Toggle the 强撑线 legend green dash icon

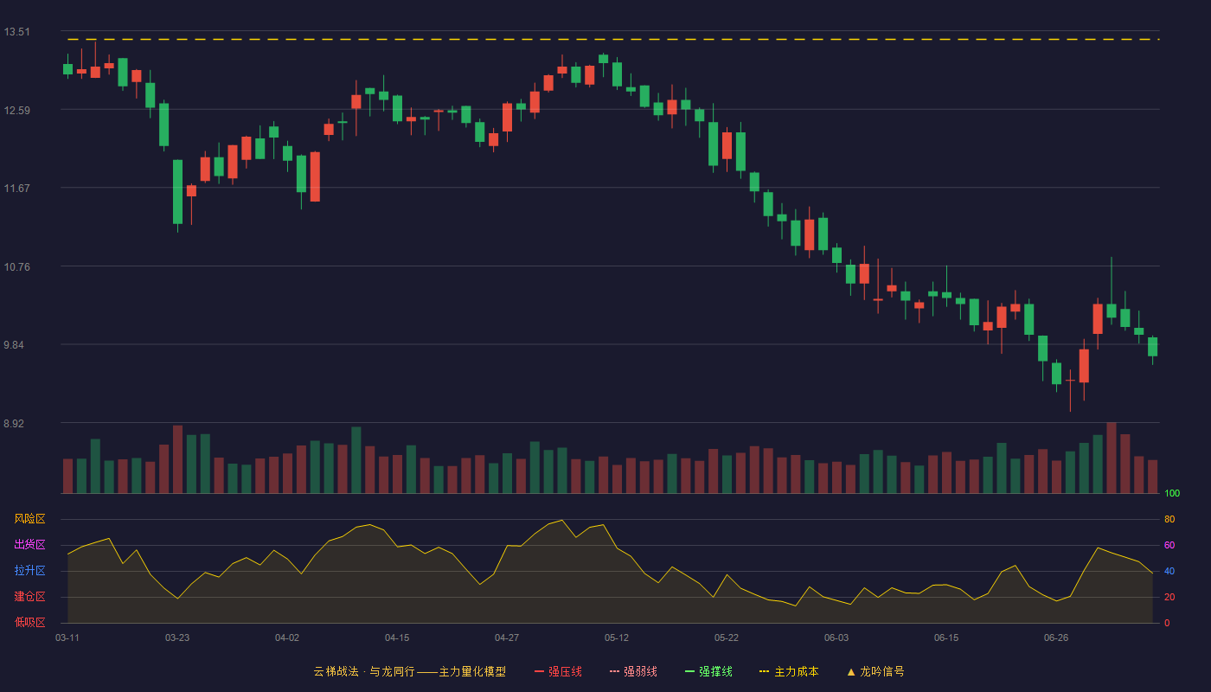click(x=690, y=671)
